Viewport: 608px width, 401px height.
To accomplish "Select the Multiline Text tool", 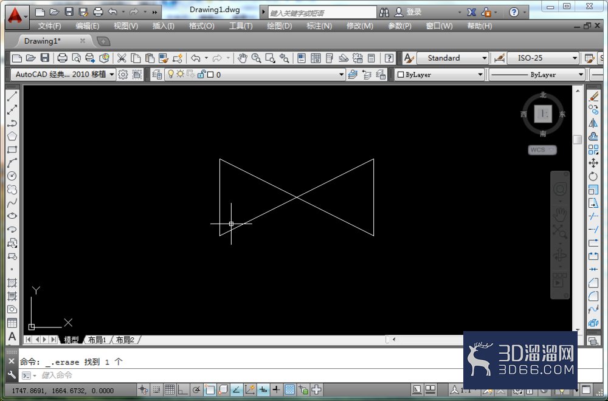I will 12,337.
